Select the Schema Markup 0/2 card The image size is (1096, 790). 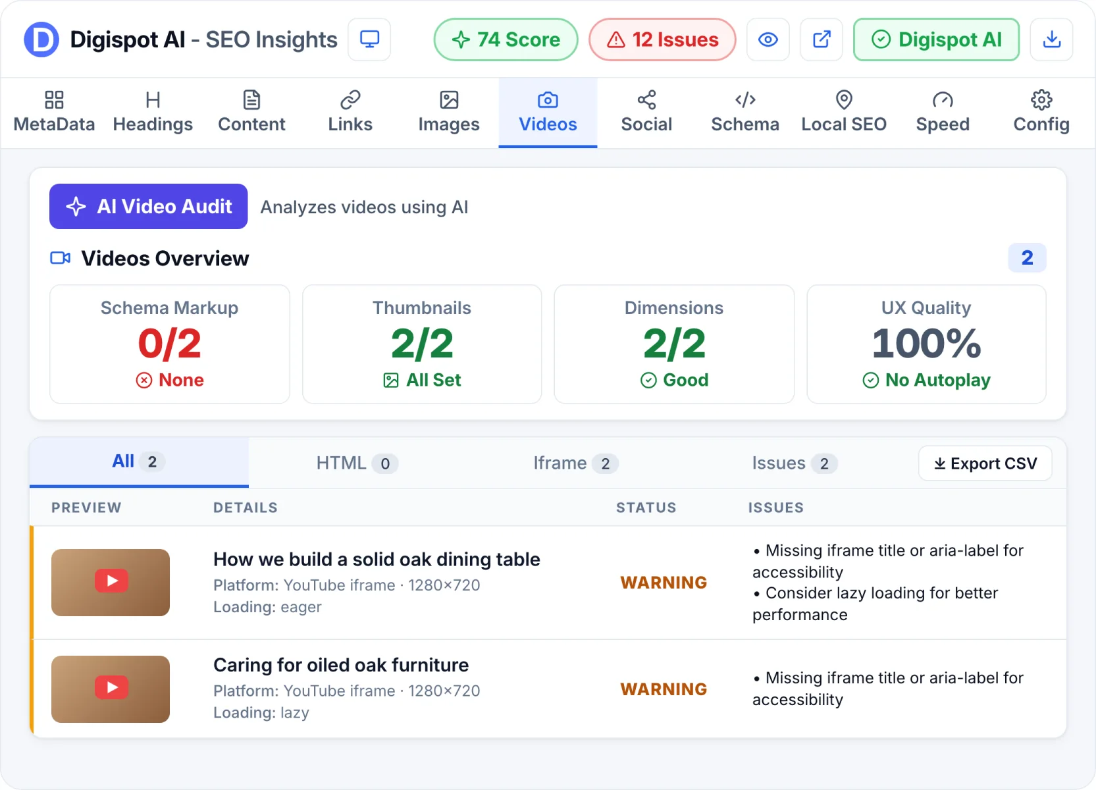(x=170, y=344)
